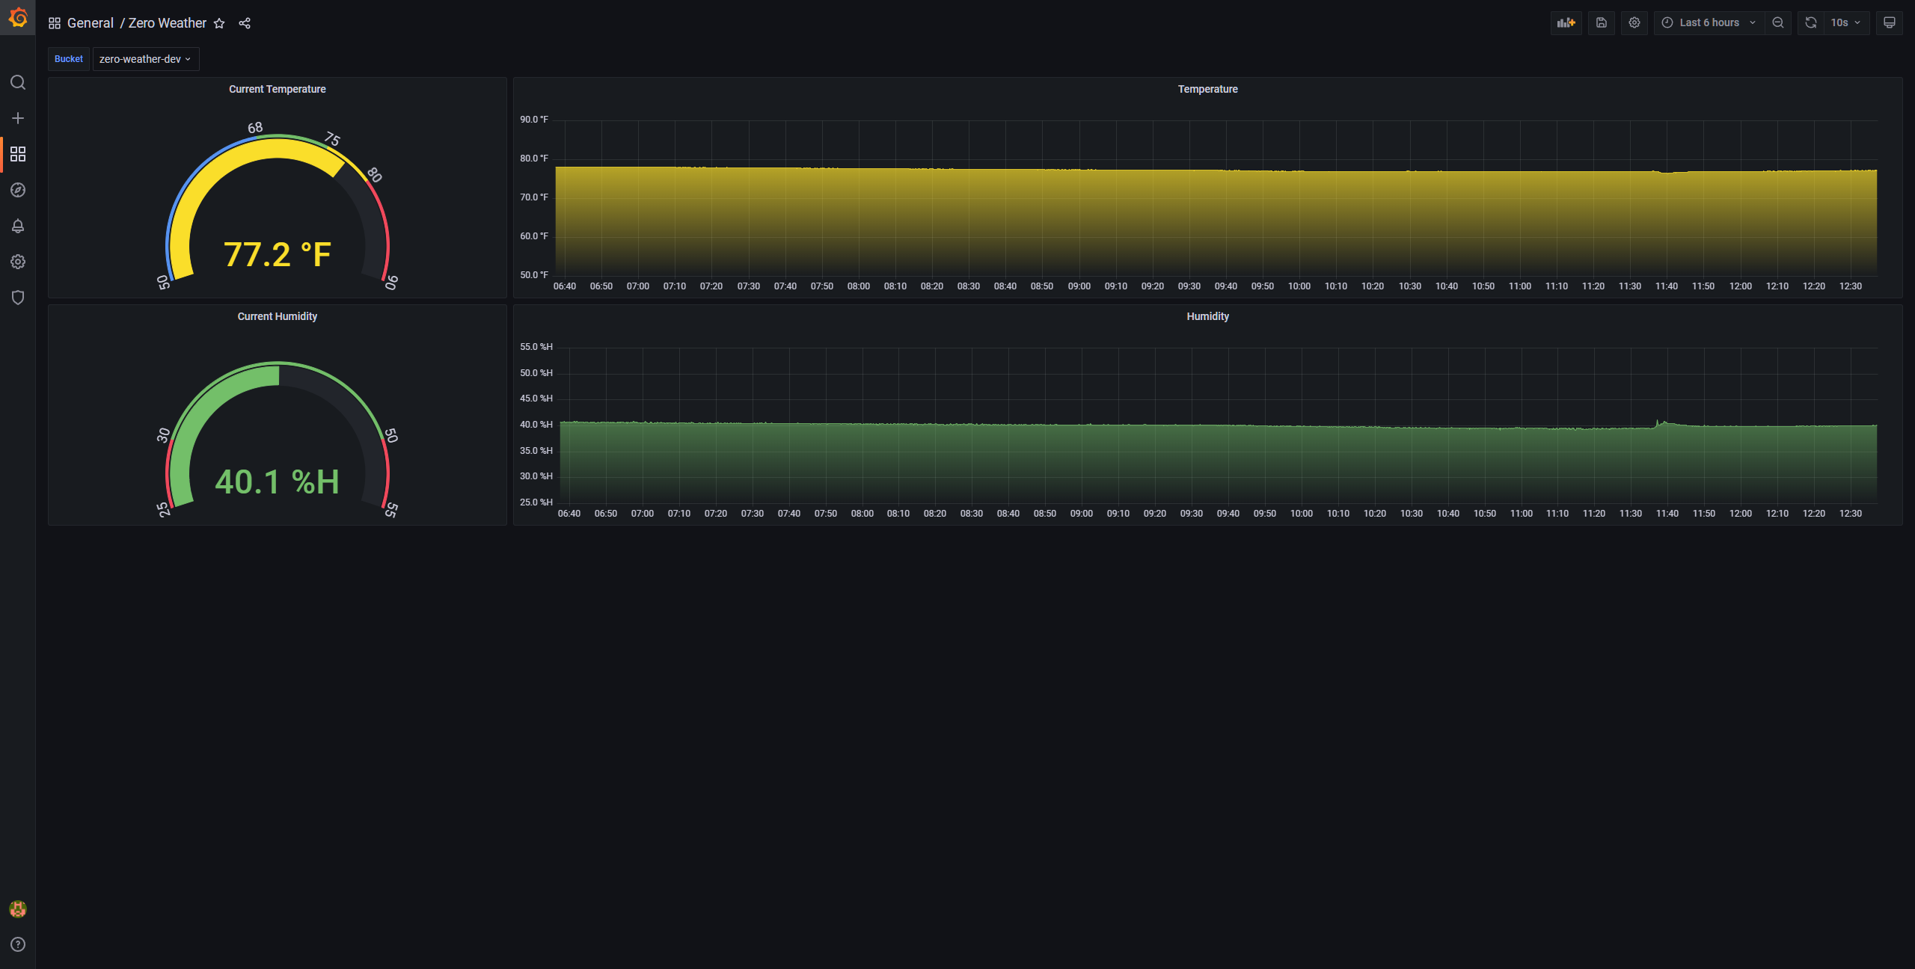The image size is (1915, 969).
Task: Toggle the cycle view mode monitor icon
Action: 1889,22
